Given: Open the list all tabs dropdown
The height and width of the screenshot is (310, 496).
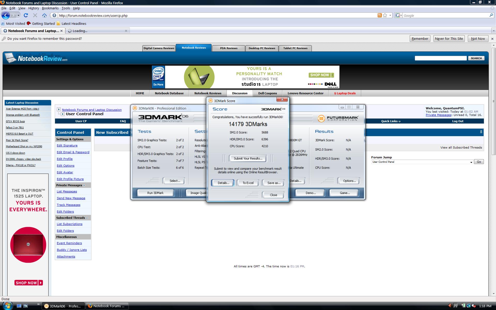Looking at the screenshot, I should point(493,31).
